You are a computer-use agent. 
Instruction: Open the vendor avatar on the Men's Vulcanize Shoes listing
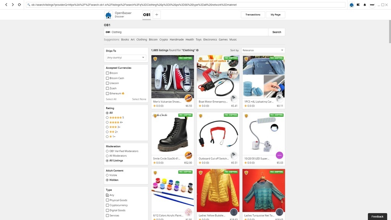(x=188, y=98)
